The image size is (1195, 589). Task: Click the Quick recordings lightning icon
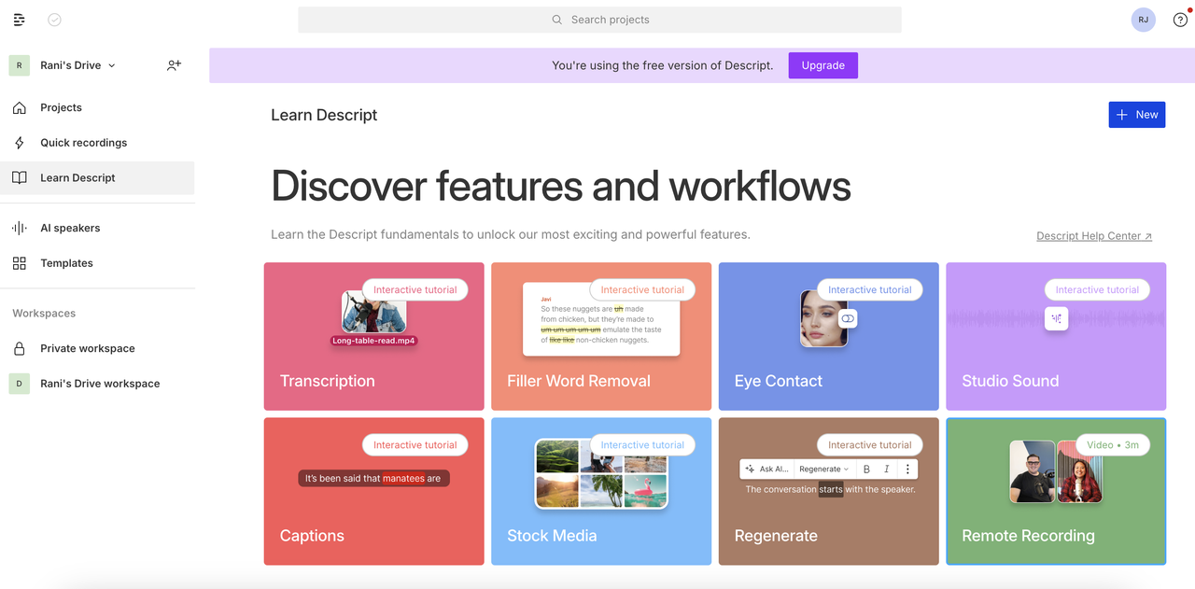(x=20, y=143)
